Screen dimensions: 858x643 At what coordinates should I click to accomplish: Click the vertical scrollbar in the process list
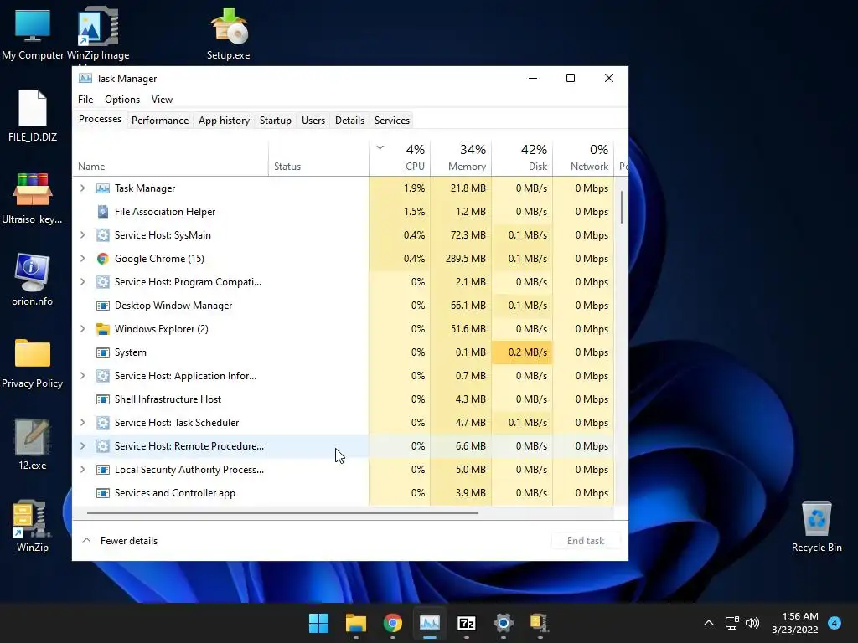622,207
